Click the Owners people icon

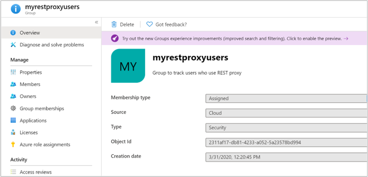(x=13, y=96)
